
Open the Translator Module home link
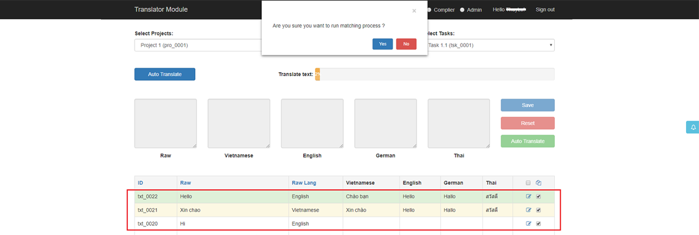(x=161, y=9)
